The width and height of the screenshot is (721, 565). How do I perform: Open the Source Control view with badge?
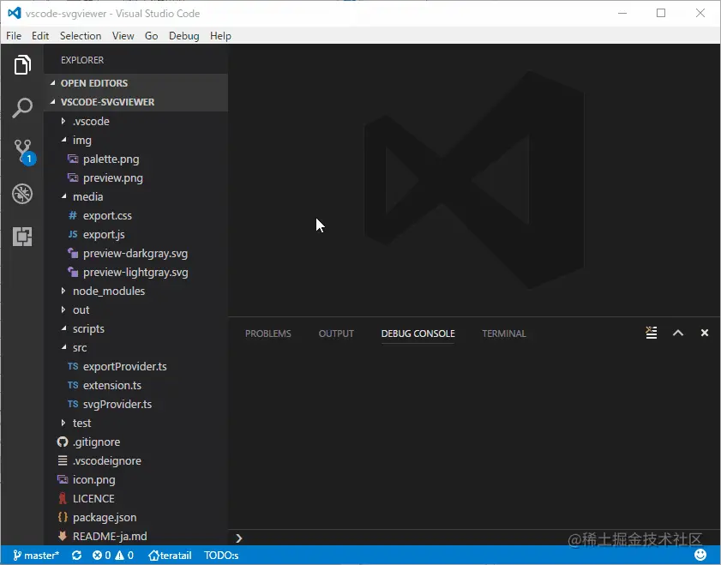tap(24, 152)
